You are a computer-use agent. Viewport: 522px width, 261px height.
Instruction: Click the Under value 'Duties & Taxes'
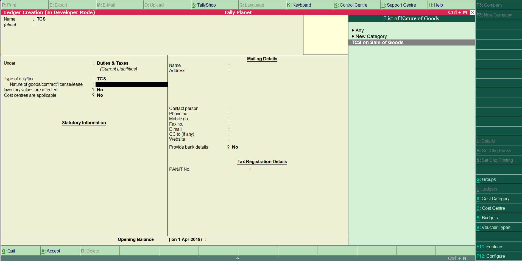click(x=113, y=63)
